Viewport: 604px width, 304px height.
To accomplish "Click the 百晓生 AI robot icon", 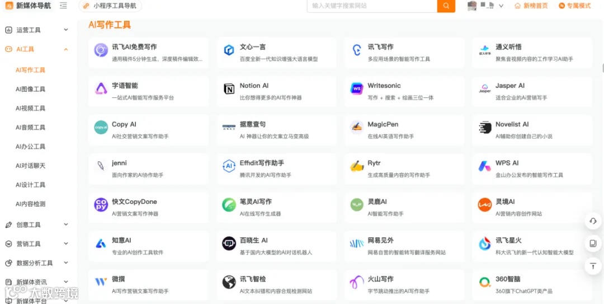I will point(229,244).
